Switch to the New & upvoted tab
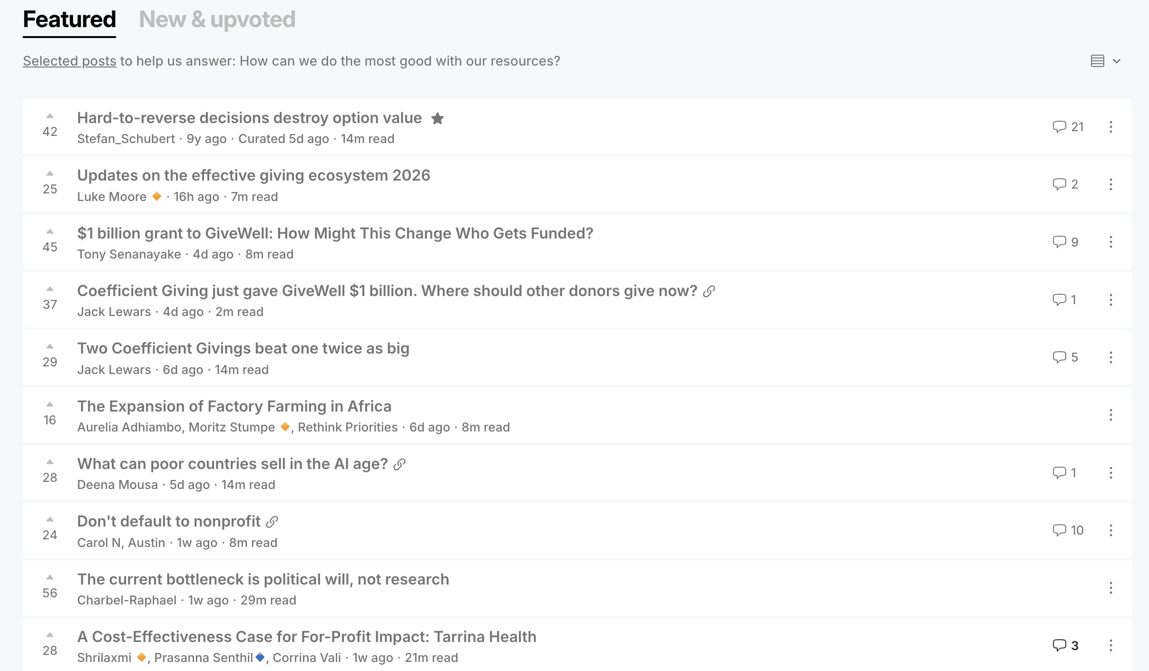The height and width of the screenshot is (671, 1149). point(217,19)
